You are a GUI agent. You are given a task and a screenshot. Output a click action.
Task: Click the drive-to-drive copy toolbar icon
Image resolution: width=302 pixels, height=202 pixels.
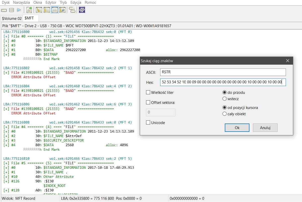tap(72, 10)
